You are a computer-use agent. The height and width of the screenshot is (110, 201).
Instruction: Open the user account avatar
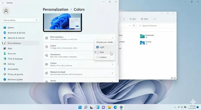click(x=6, y=11)
